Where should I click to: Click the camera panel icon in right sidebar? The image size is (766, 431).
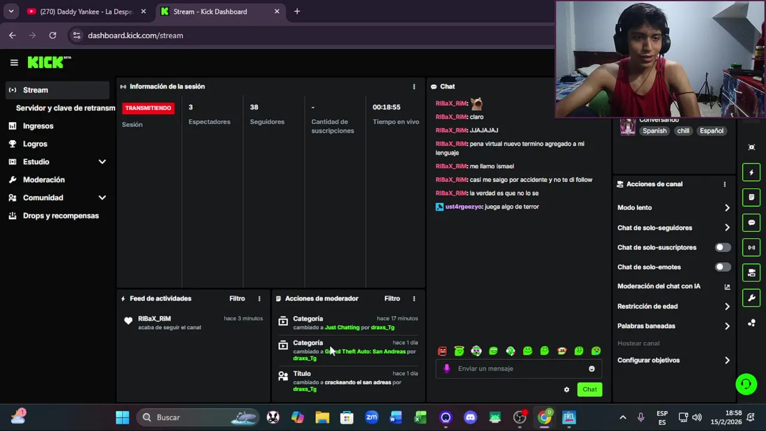[x=752, y=273]
